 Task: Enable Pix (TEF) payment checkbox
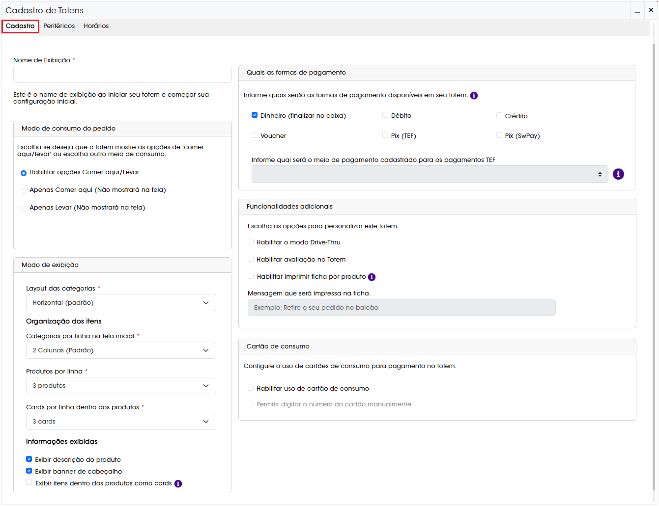pyautogui.click(x=385, y=135)
